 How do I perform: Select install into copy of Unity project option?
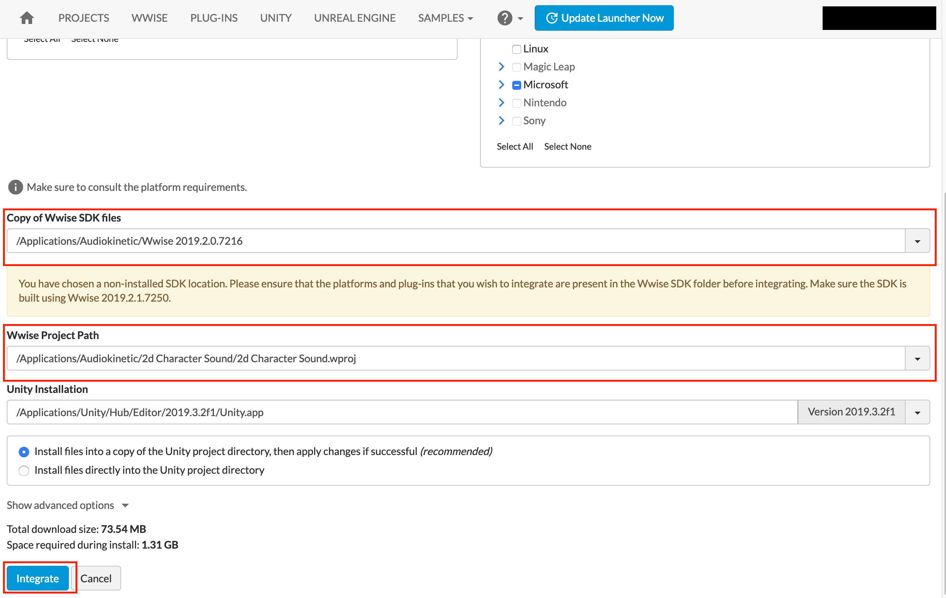(x=24, y=452)
